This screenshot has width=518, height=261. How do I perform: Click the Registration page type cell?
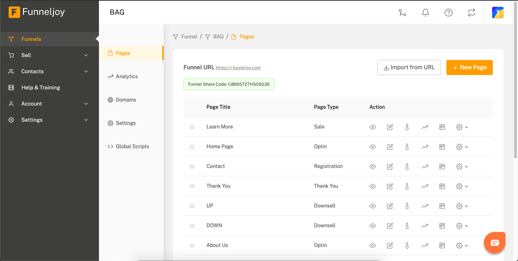(x=328, y=166)
